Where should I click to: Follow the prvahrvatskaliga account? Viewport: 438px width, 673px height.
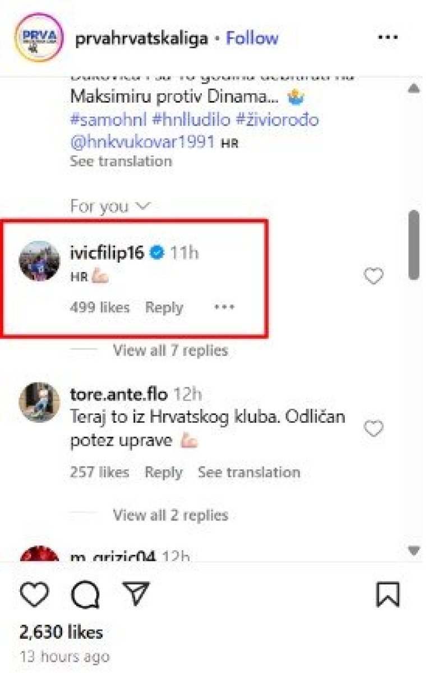tap(252, 38)
